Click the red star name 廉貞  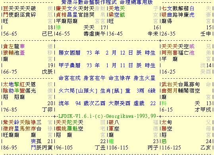[58, 12]
